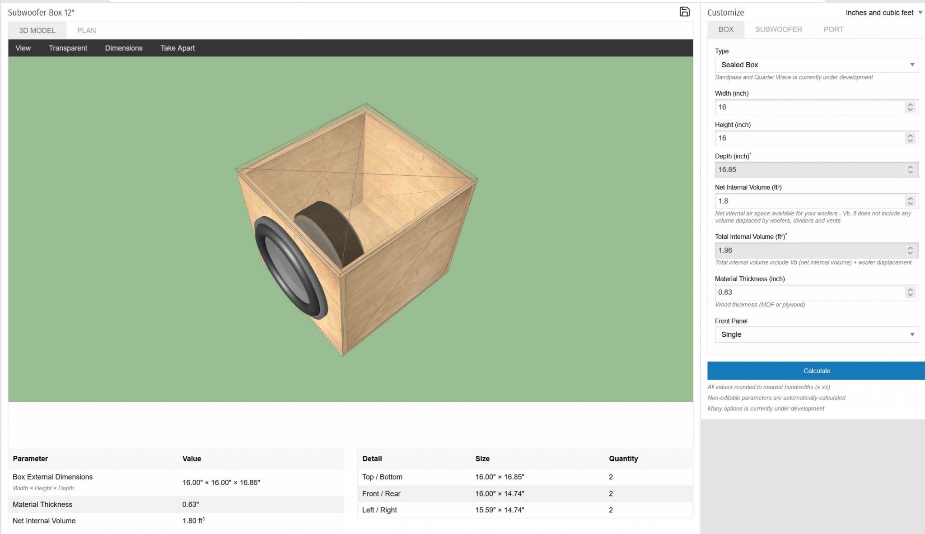Click the Total Internal Volume field
Viewport: 925px width, 534px height.
pos(817,251)
